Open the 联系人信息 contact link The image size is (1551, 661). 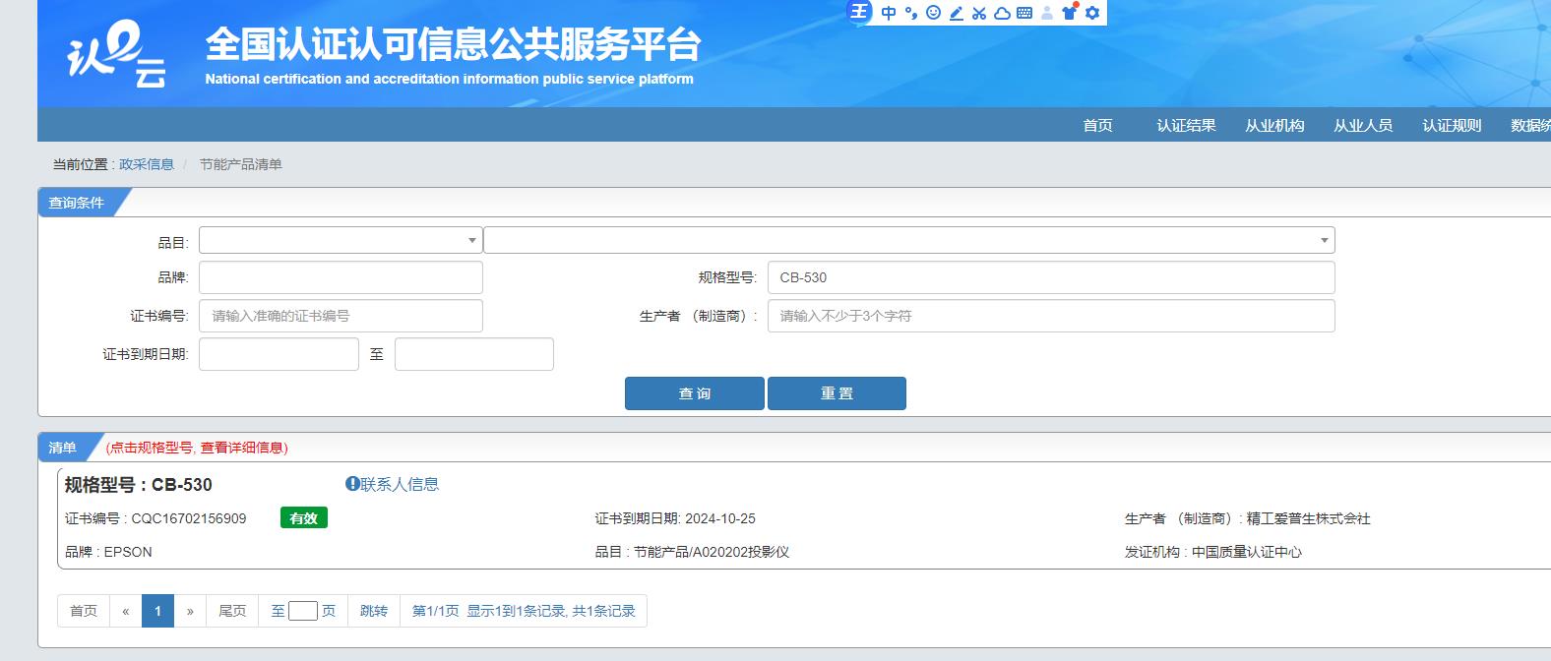pyautogui.click(x=400, y=484)
